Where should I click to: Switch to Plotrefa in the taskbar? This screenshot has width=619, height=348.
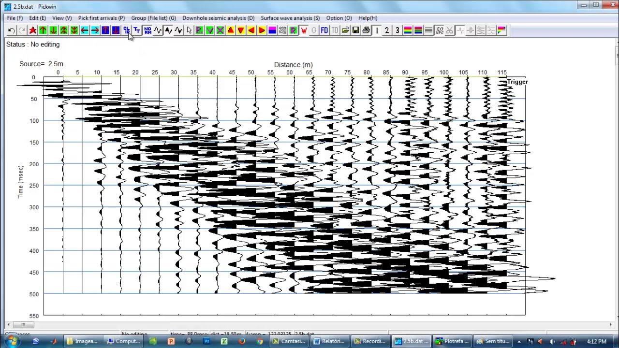[453, 341]
